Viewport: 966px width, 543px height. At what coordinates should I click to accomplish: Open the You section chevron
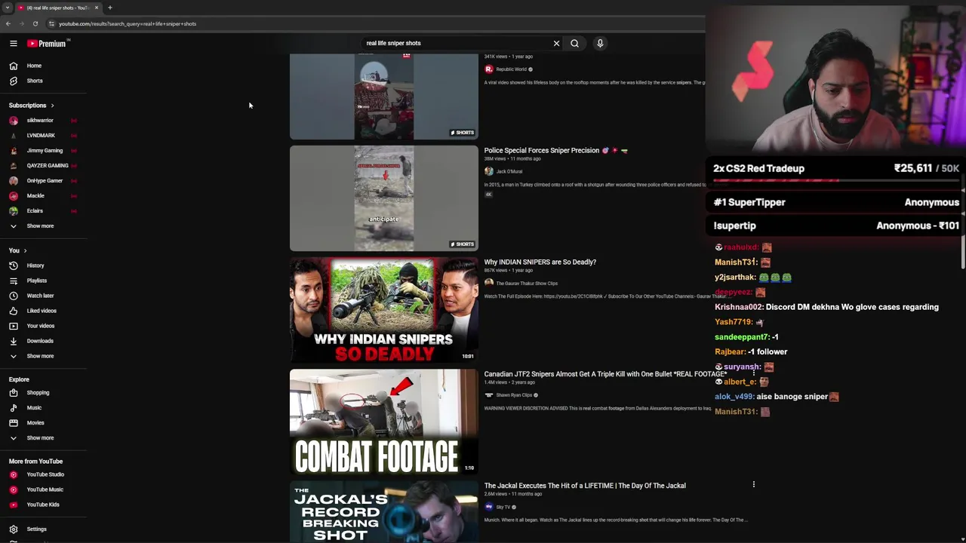point(25,250)
